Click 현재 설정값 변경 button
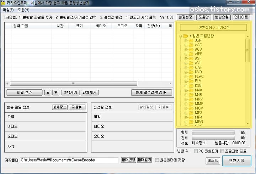The height and width of the screenshot is (174, 256). (151, 92)
